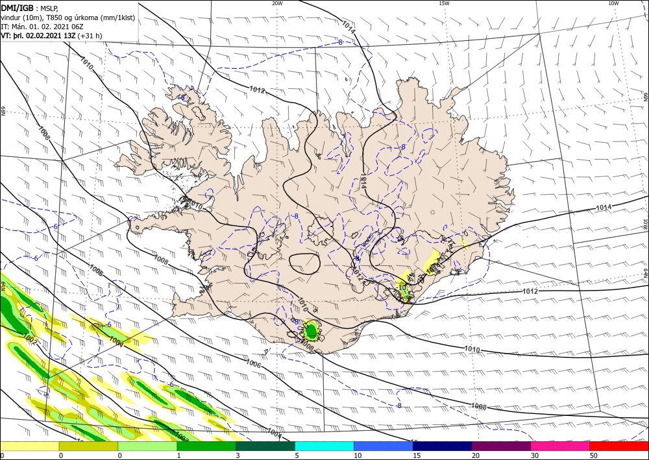
Task: Click the '-10' temperature contour label
Action: pos(402,287)
